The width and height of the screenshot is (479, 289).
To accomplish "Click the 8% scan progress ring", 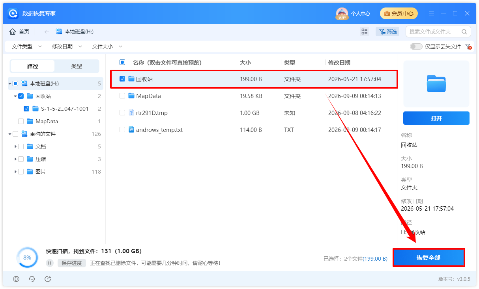I will click(27, 258).
